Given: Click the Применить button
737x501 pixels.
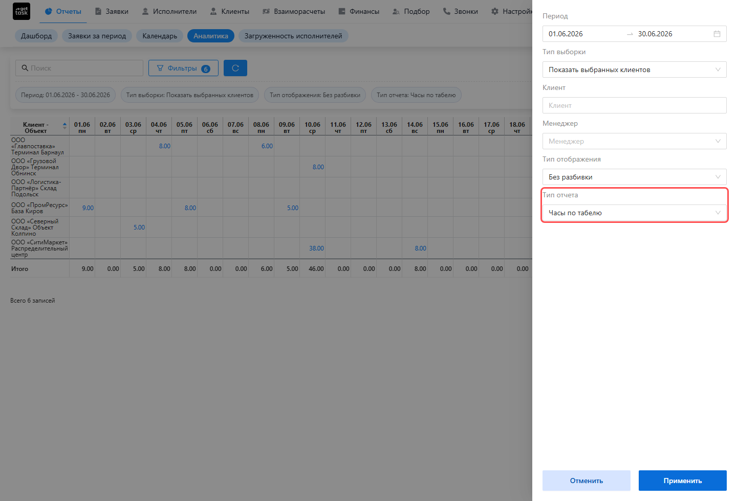Looking at the screenshot, I should tap(683, 481).
